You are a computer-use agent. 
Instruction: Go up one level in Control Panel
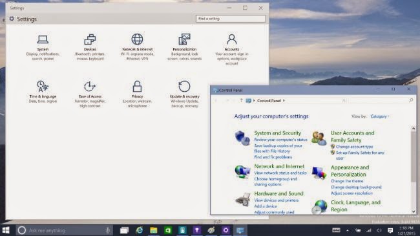pos(241,101)
